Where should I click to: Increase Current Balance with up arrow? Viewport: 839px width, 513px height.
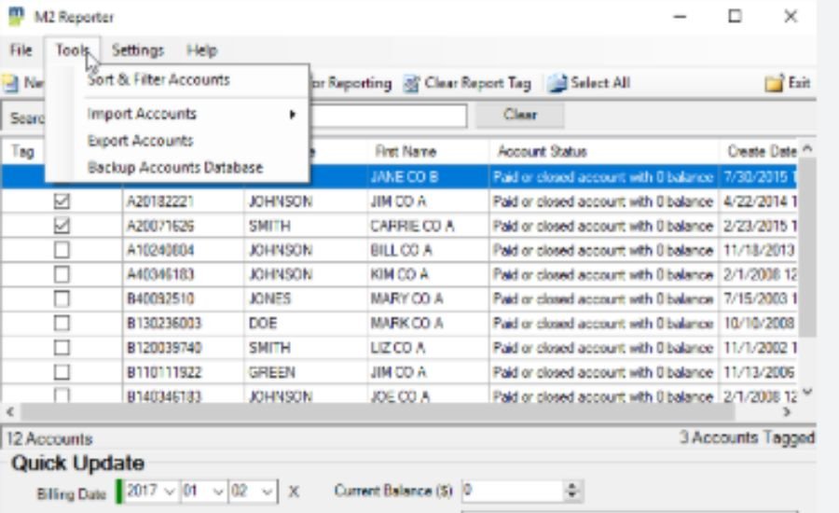click(572, 486)
